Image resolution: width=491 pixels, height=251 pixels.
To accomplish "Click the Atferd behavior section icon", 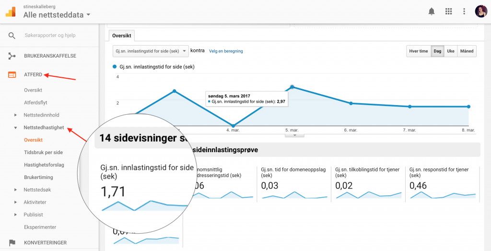I will 12,75.
